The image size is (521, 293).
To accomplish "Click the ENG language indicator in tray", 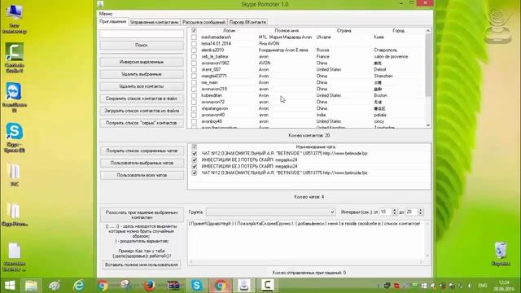I will pos(483,286).
